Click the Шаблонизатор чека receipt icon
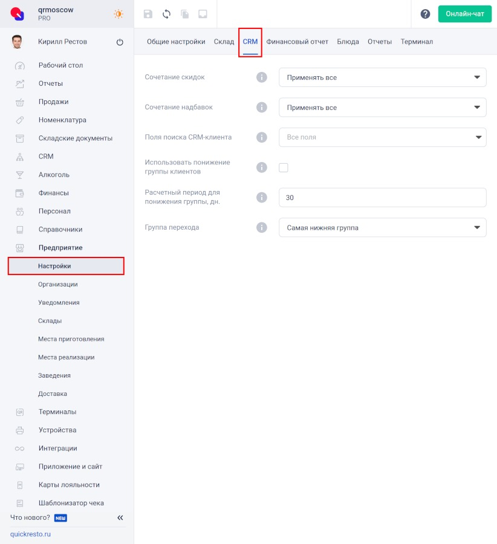This screenshot has height=544, width=497. (20, 503)
